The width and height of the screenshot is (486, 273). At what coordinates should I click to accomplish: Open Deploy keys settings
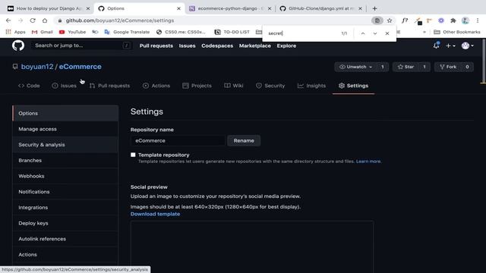coord(65,223)
